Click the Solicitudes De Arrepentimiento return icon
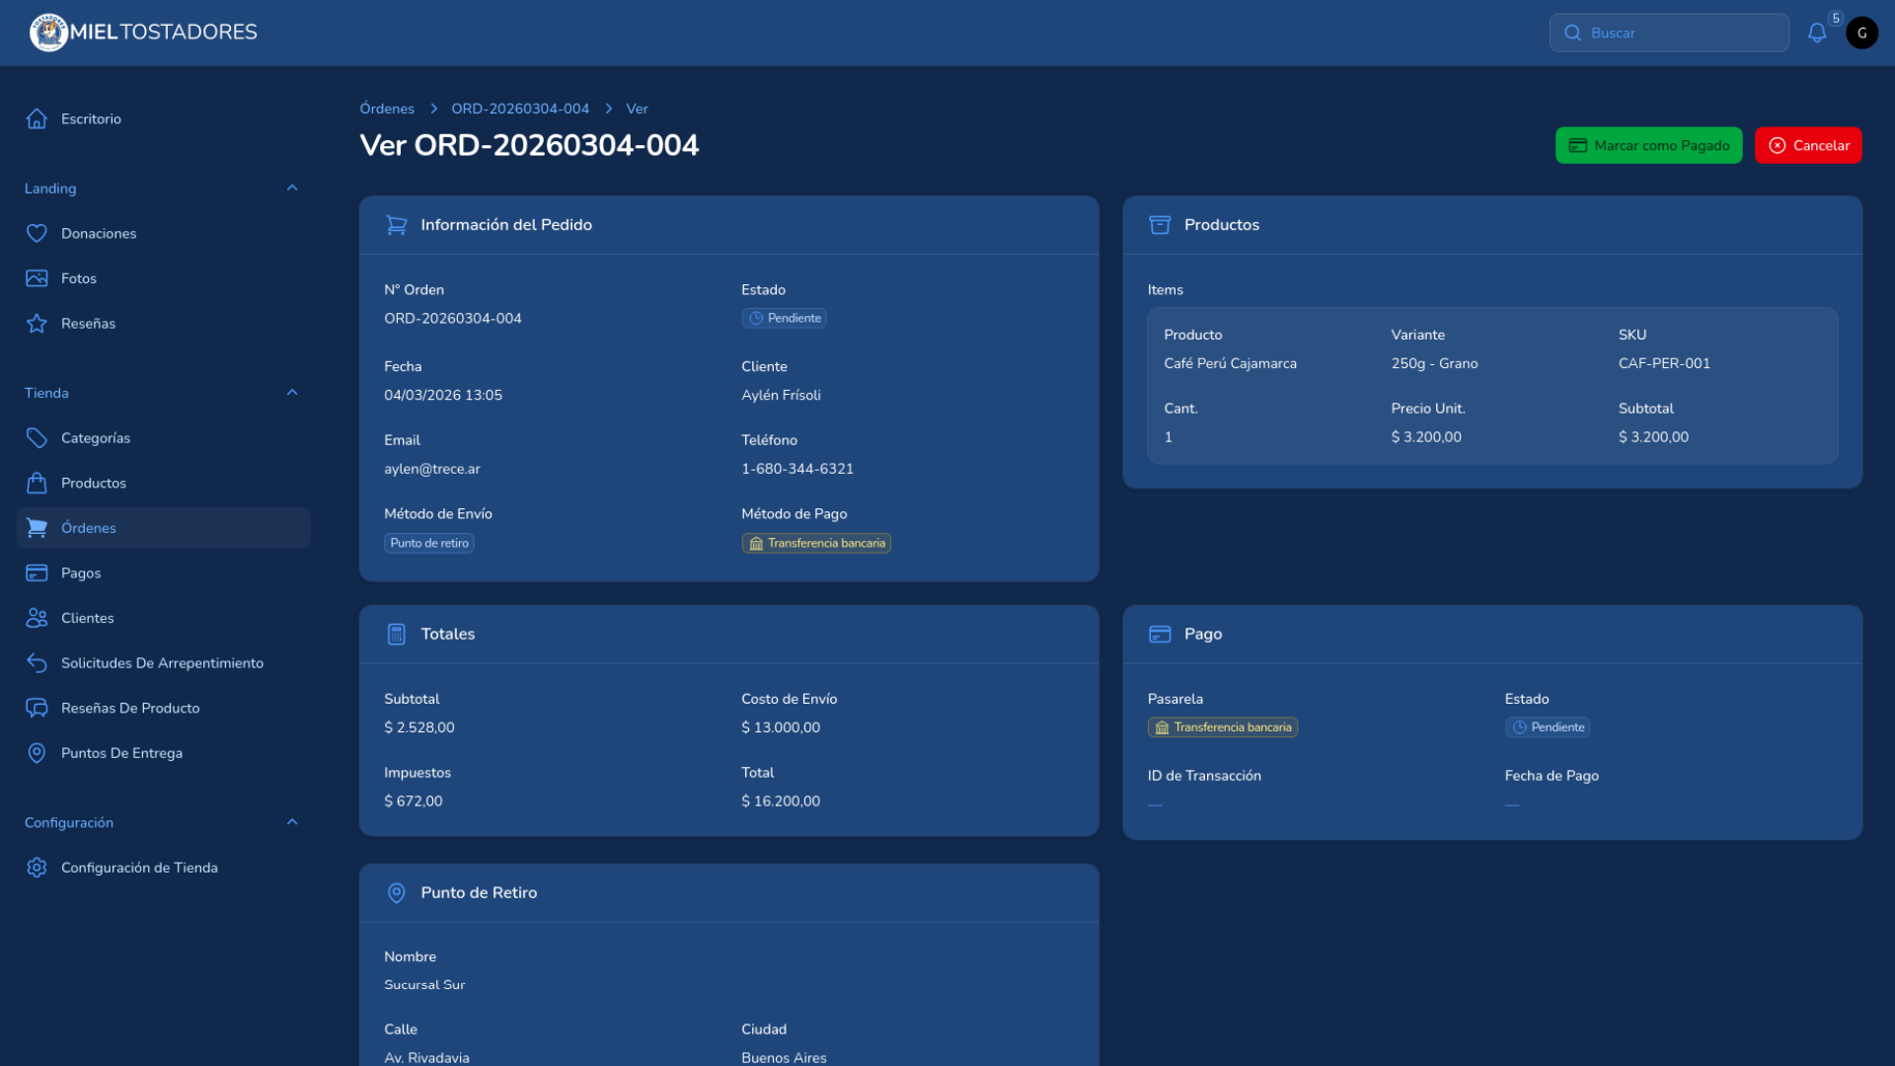Screen dimensions: 1895x1066 click(x=37, y=662)
